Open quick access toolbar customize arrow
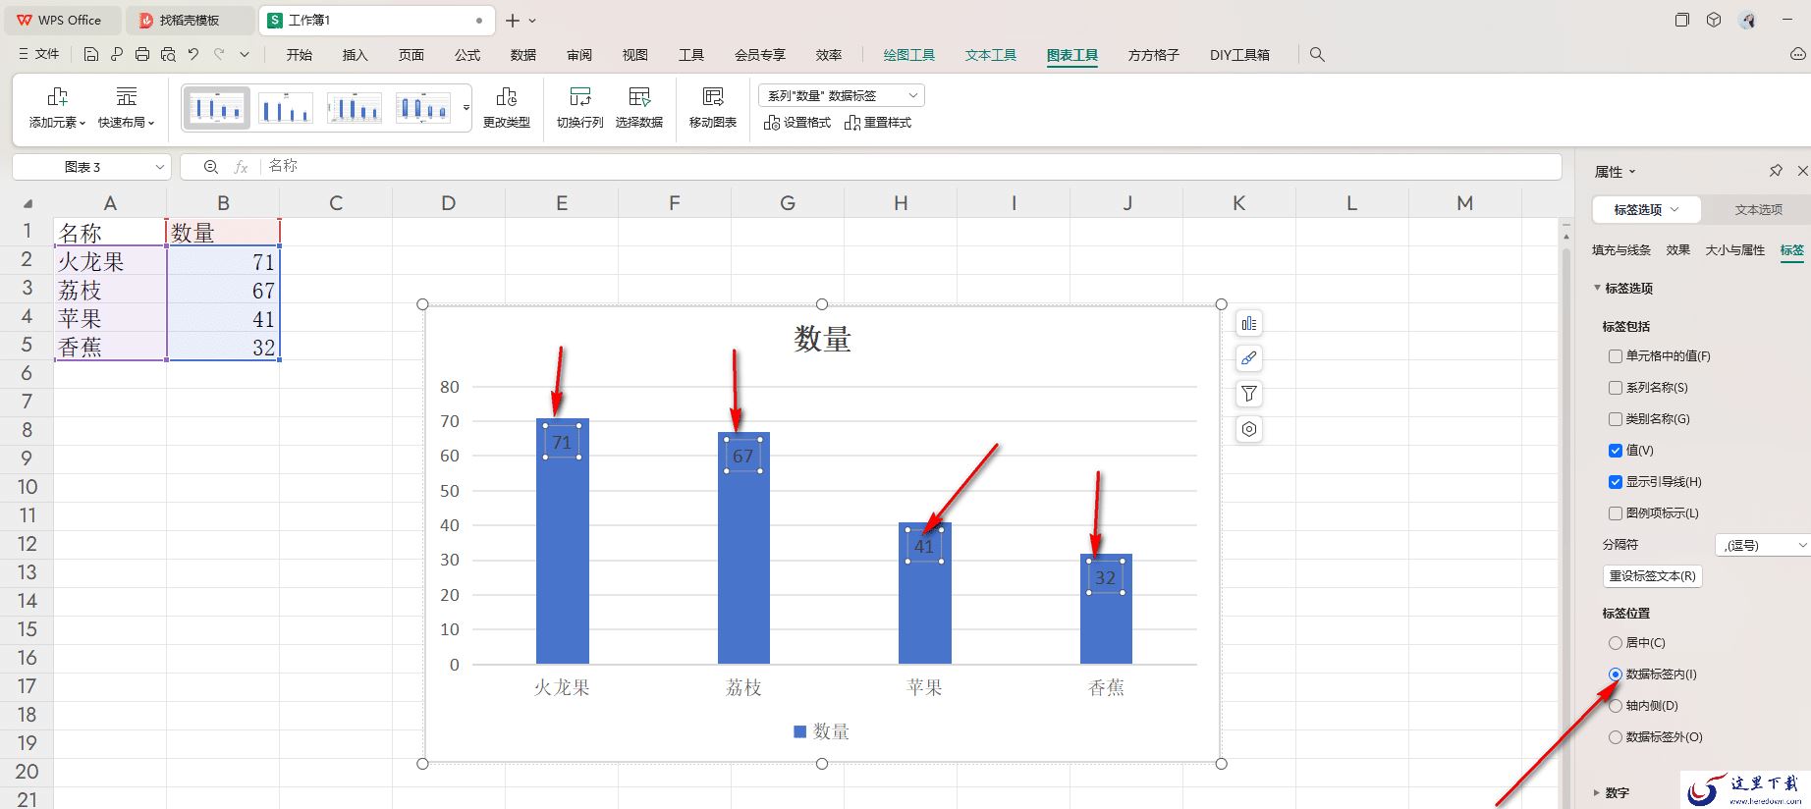This screenshot has height=809, width=1811. 245,55
